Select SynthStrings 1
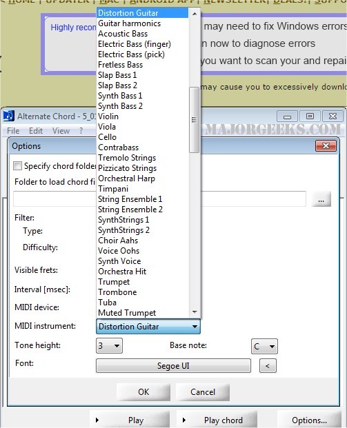 [x=143, y=220]
